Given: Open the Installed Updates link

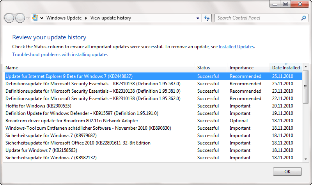Looking at the screenshot, I should pos(236,47).
